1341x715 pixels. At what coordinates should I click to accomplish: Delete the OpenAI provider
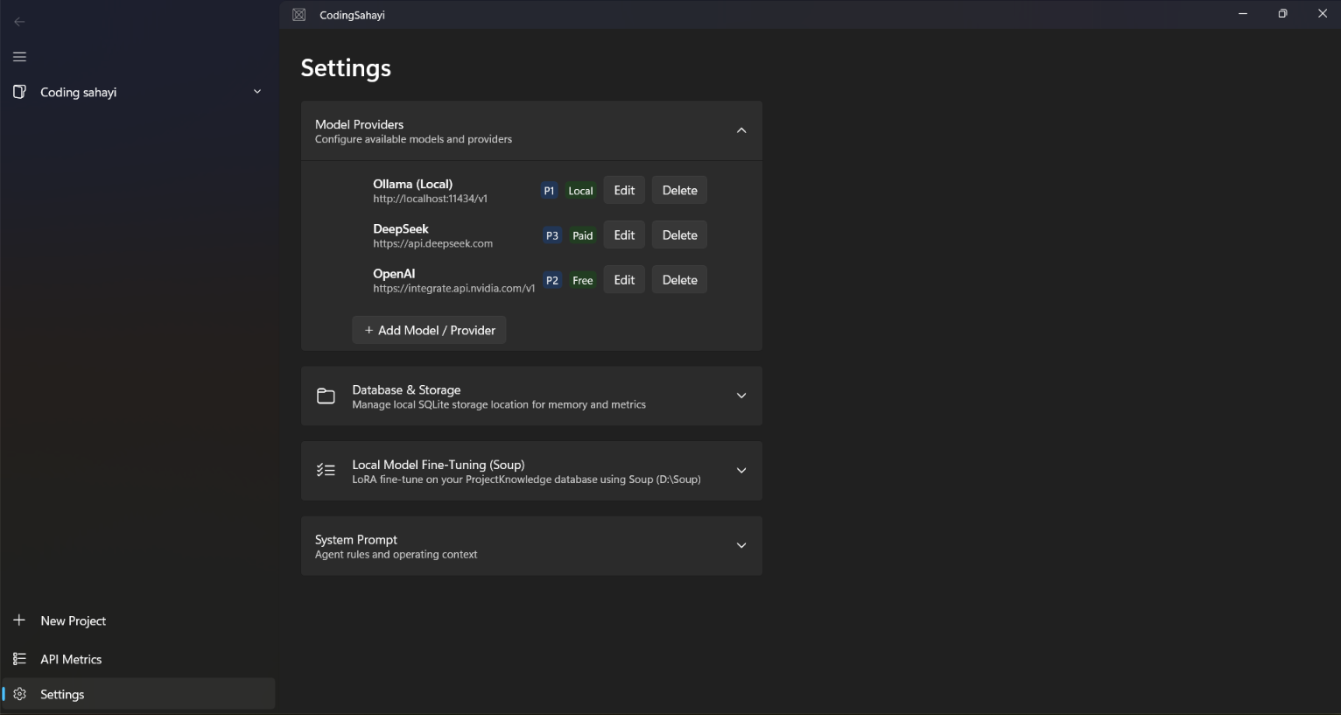pos(679,280)
